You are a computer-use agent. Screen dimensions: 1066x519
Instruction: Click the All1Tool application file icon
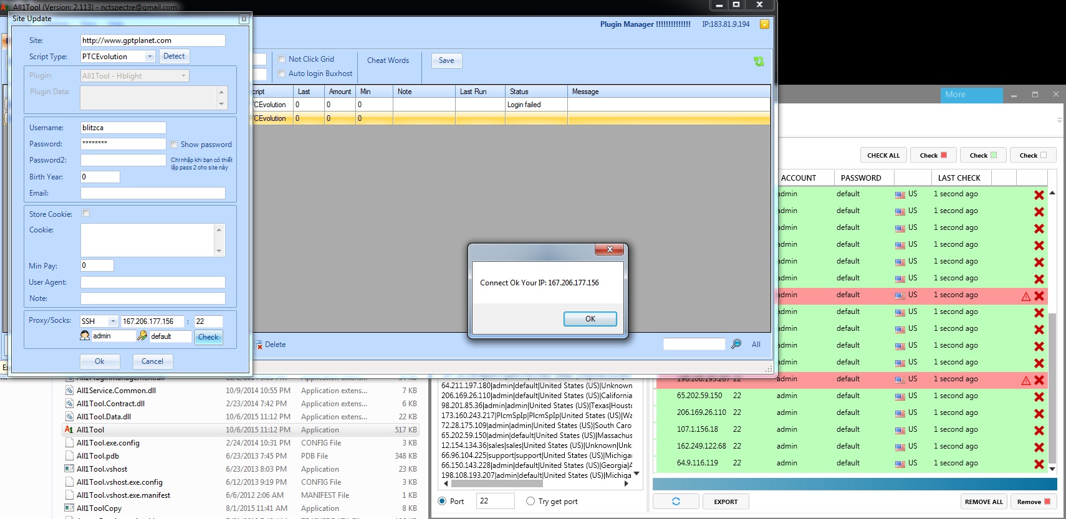[69, 430]
